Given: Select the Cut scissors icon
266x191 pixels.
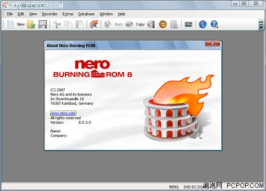Looking at the screenshot, I should pyautogui.click(x=57, y=24).
